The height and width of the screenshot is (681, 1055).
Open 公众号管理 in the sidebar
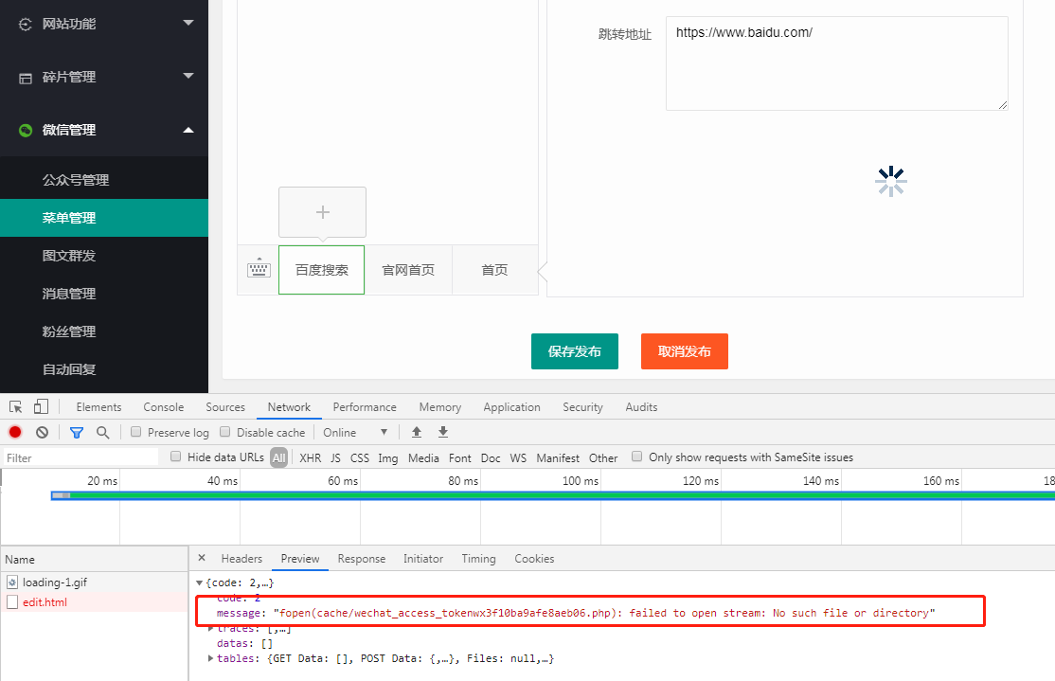(x=104, y=180)
